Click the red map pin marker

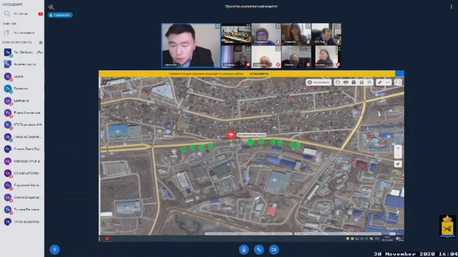[x=231, y=135]
